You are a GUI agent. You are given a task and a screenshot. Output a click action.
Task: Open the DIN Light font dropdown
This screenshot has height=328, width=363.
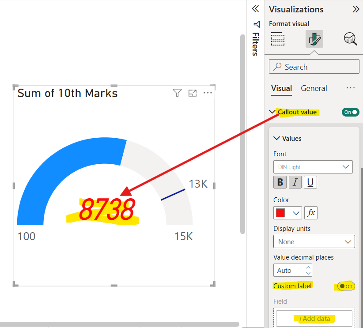pos(313,167)
